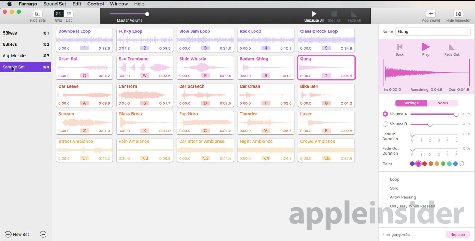
Task: Click the Add Sound plus icon
Action: (x=431, y=14)
